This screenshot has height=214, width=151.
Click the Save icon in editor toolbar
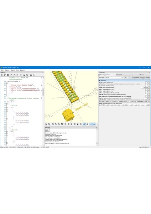point(8,75)
